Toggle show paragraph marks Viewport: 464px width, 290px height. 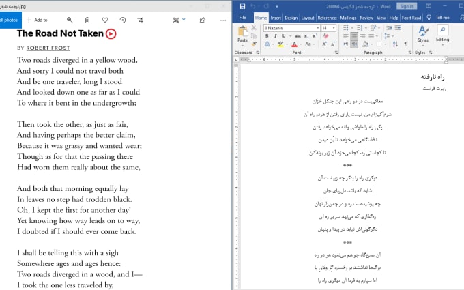(x=406, y=44)
